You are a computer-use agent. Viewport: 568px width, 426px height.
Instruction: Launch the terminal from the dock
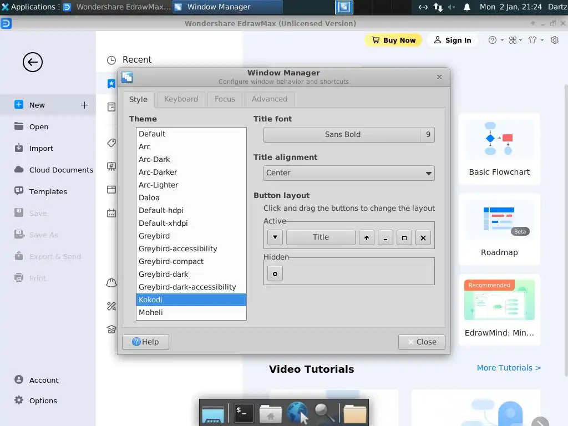tap(243, 413)
